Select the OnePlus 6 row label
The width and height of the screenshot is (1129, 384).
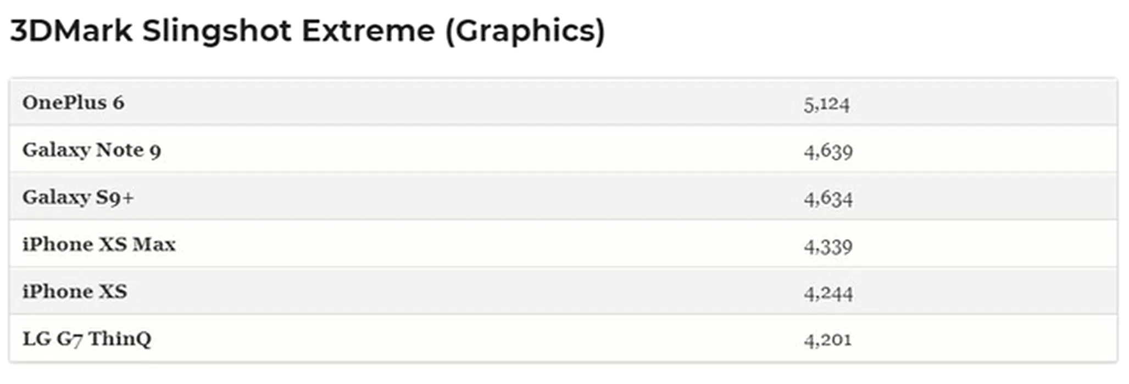pyautogui.click(x=74, y=103)
